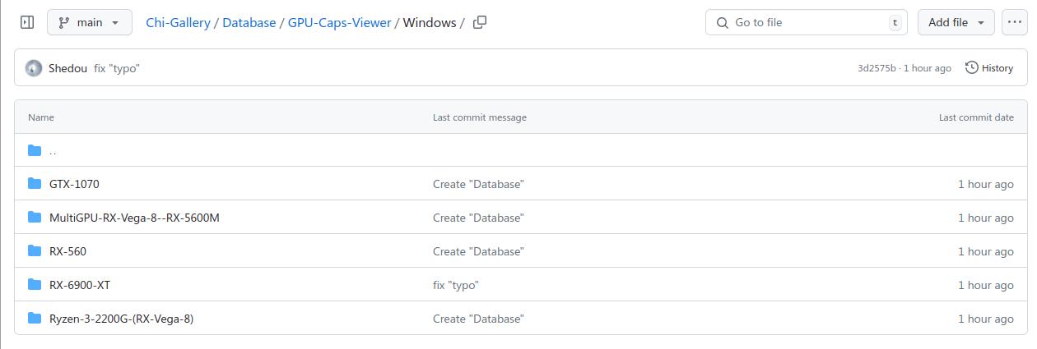
Task: Open the 3d2575b commit hash
Action: [x=876, y=68]
